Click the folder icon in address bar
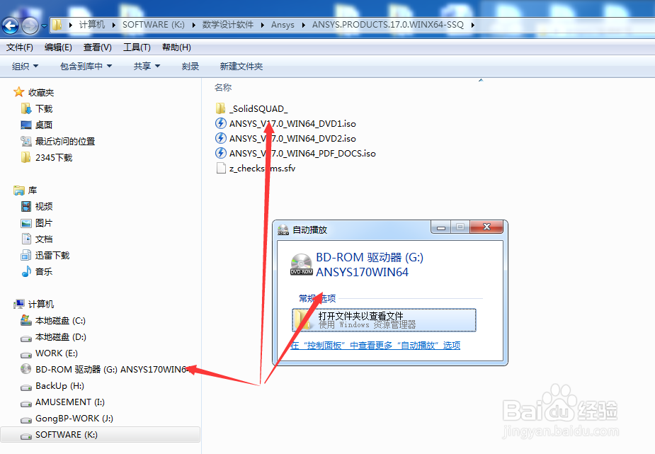The width and height of the screenshot is (655, 454). 57,25
